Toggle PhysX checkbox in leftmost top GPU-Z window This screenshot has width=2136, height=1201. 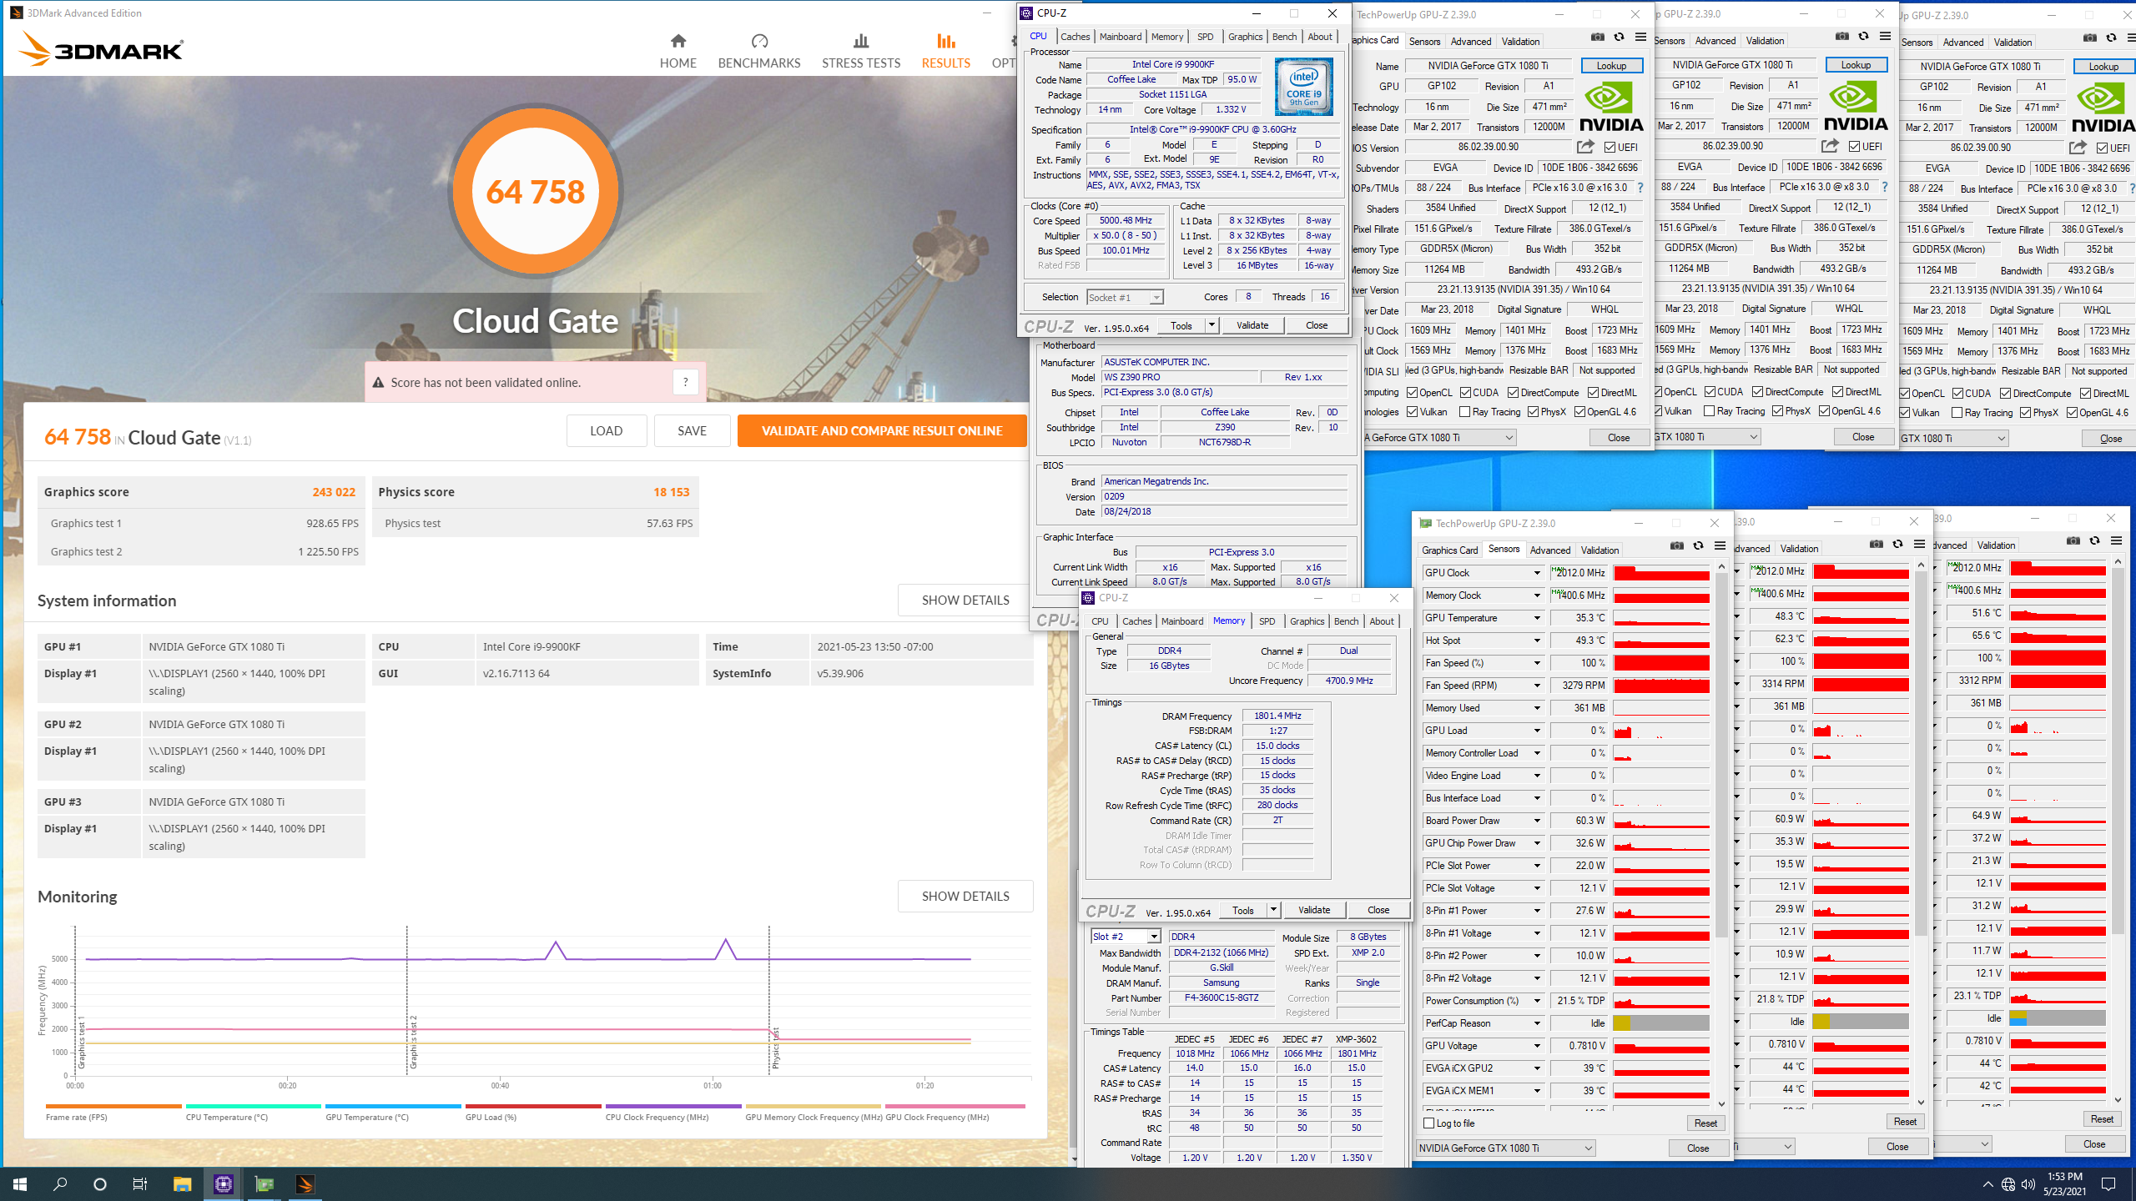[x=1533, y=412]
